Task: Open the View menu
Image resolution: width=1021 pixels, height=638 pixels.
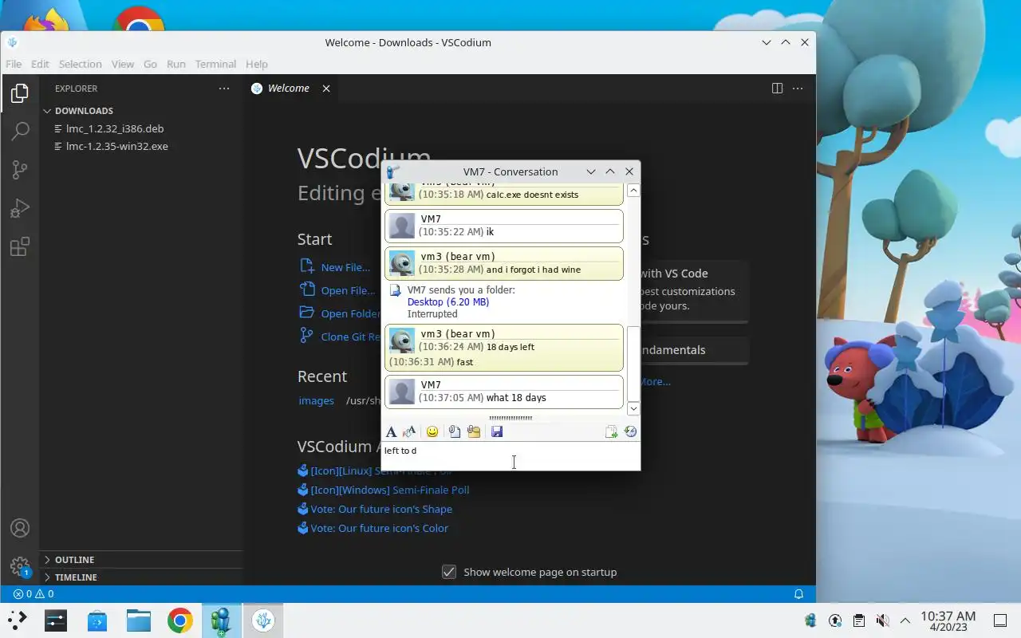Action: tap(123, 64)
